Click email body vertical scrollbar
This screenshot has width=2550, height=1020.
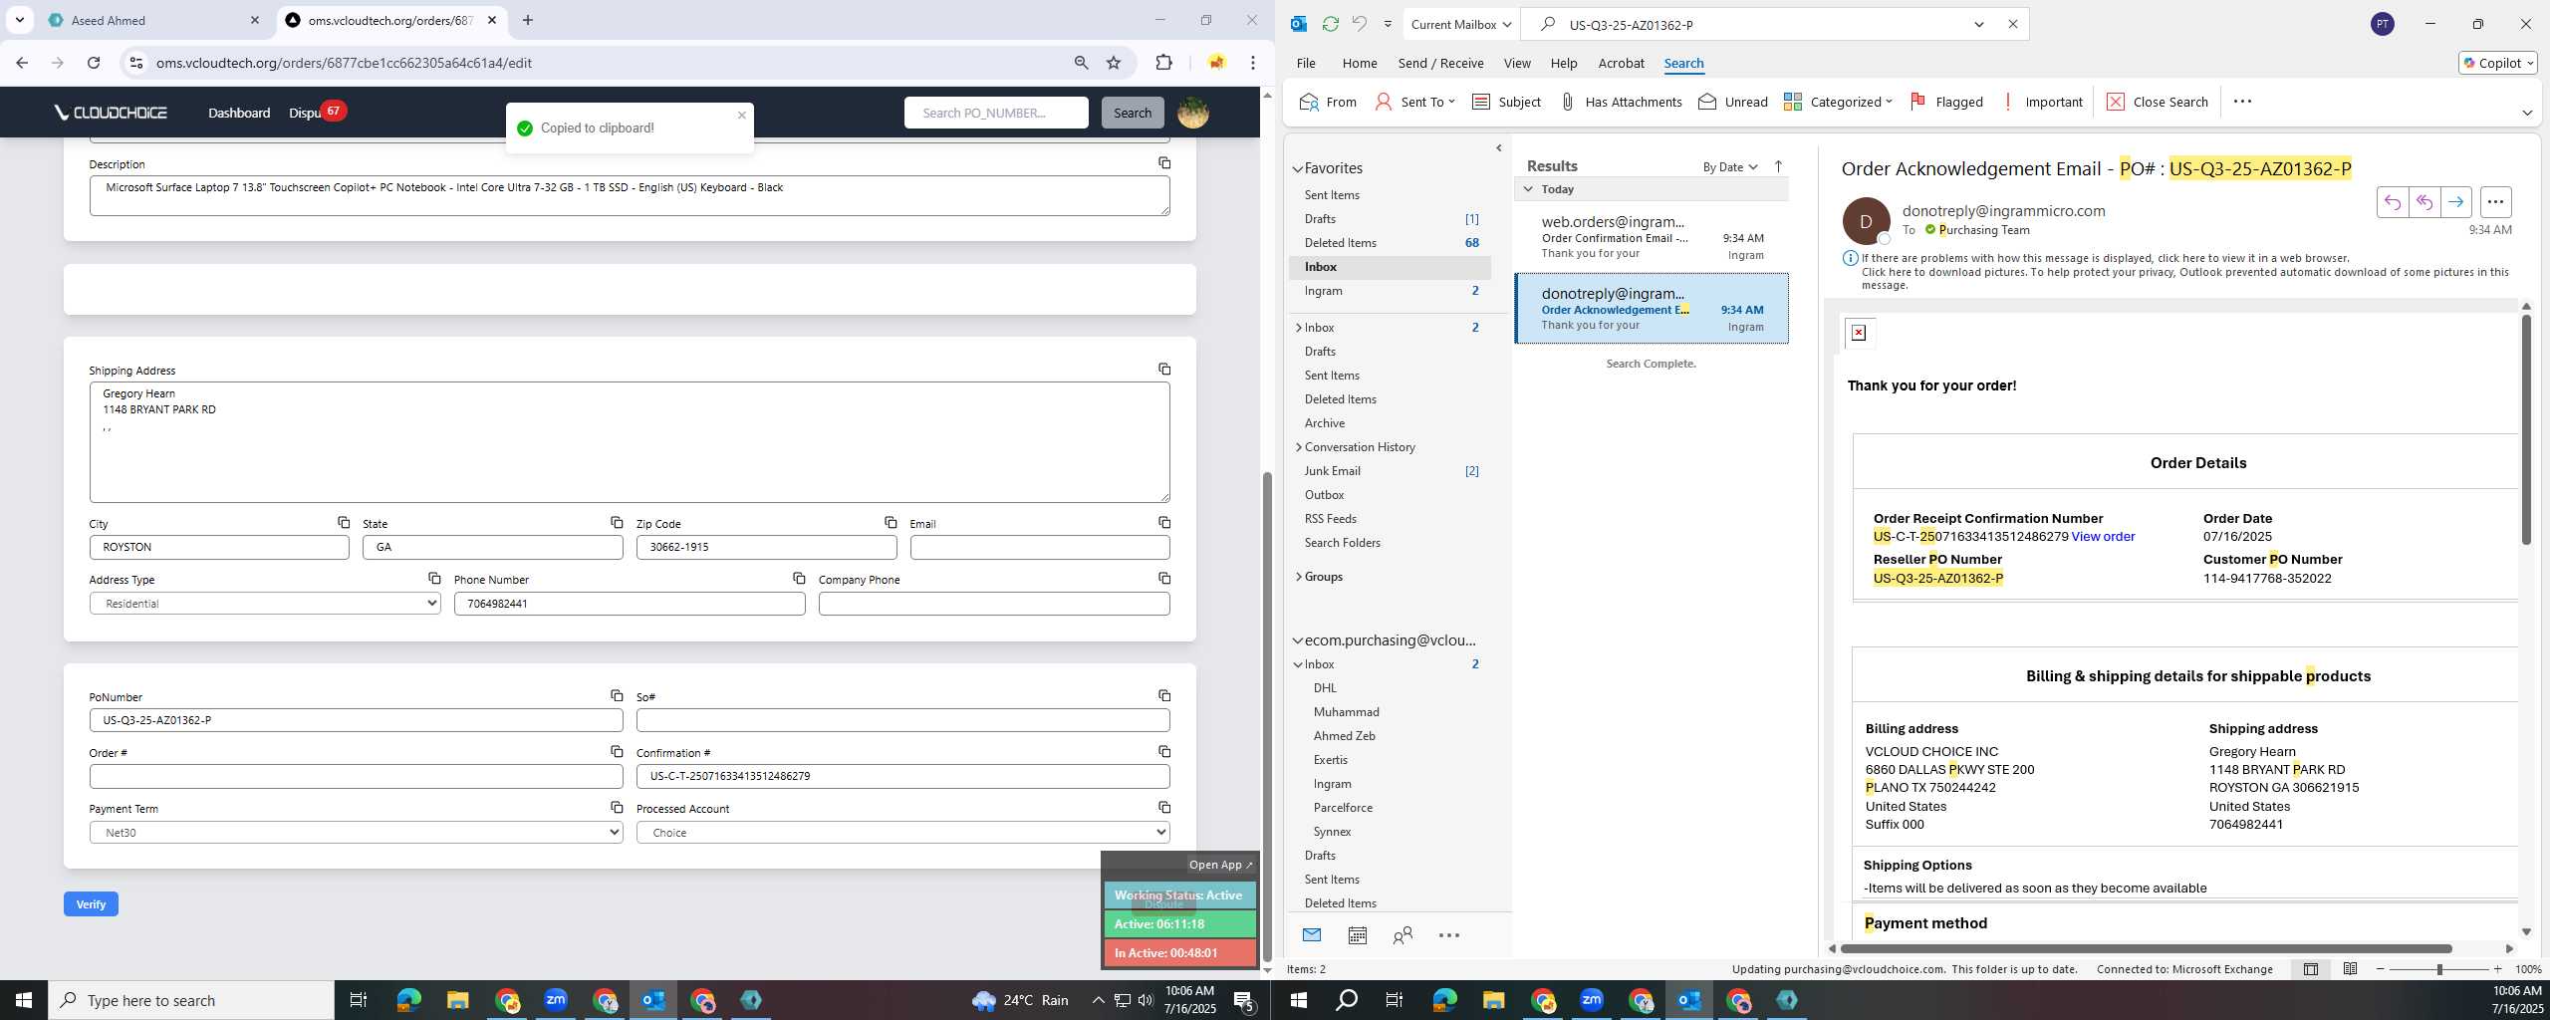(2526, 430)
